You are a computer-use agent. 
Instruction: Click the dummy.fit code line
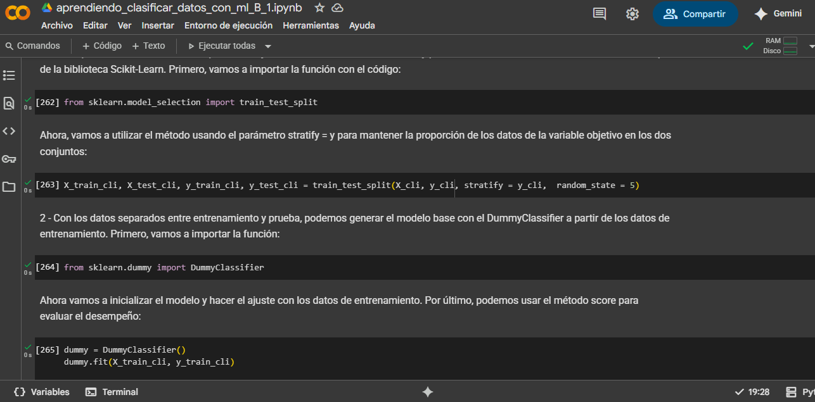[149, 362]
